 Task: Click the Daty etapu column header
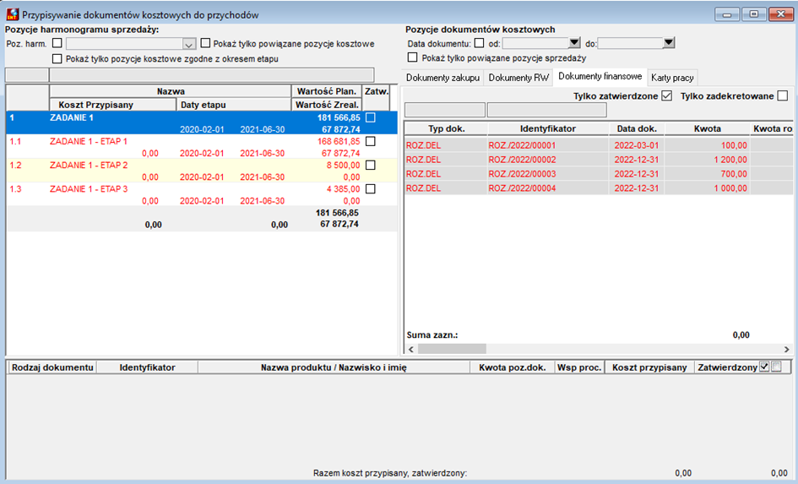[234, 105]
